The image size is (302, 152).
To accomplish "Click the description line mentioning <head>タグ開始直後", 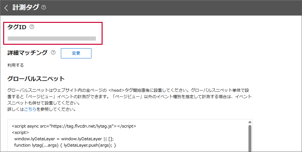I will point(128,90).
